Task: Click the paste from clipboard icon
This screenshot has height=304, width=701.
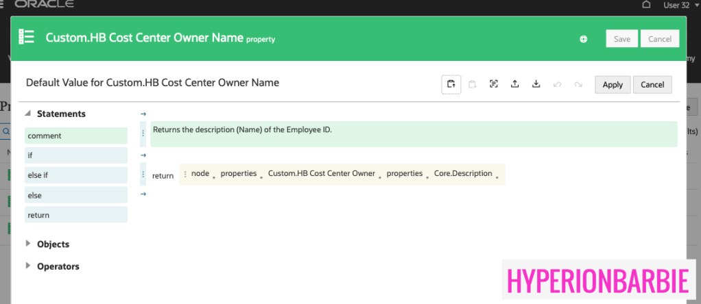Action: pos(472,84)
